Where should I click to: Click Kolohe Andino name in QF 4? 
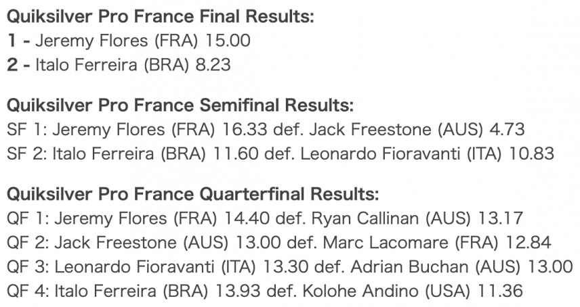click(x=361, y=291)
